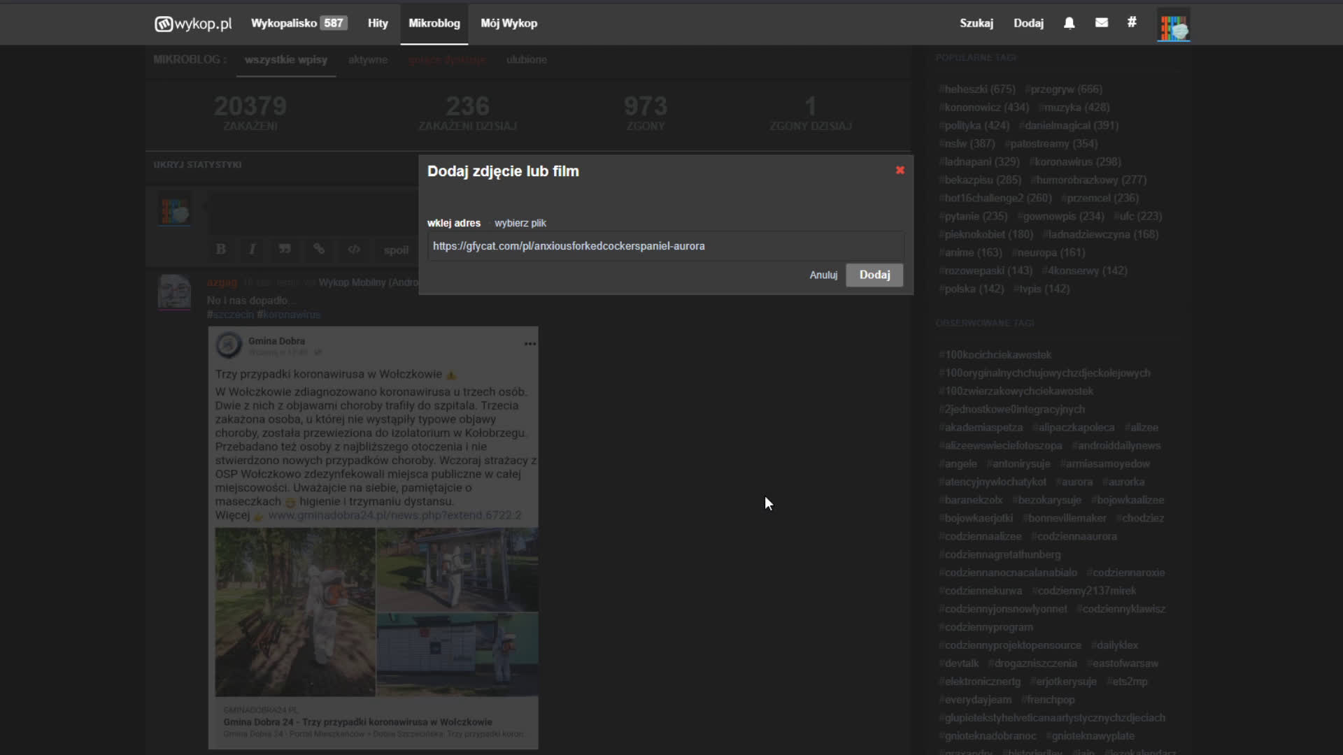The width and height of the screenshot is (1343, 755).
Task: Click the insert link icon
Action: click(x=319, y=249)
